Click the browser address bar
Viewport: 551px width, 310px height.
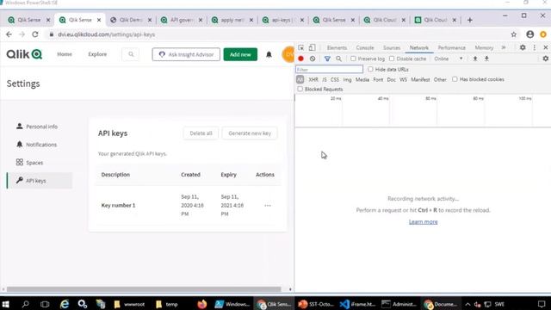point(277,34)
